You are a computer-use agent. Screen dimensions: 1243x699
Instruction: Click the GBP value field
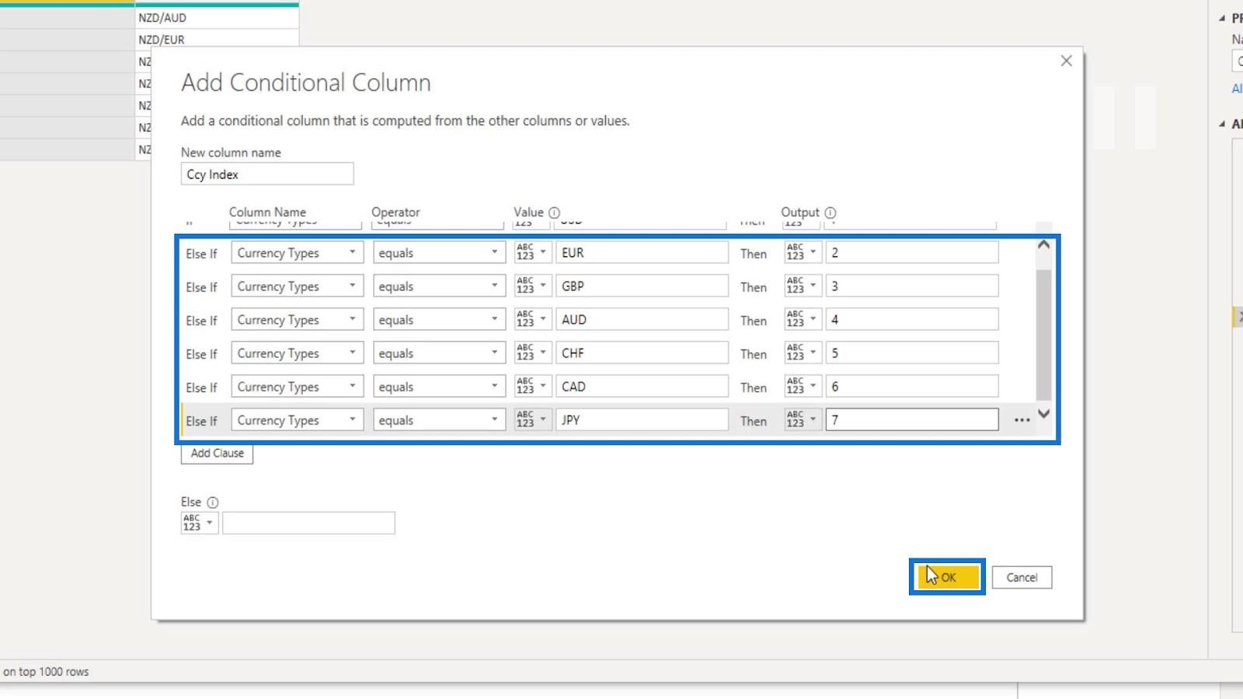point(642,286)
